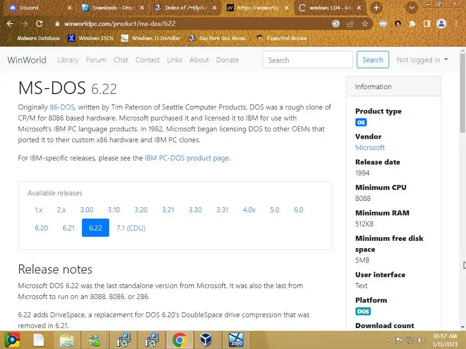Select release 3.00
The height and width of the screenshot is (349, 466).
click(87, 210)
